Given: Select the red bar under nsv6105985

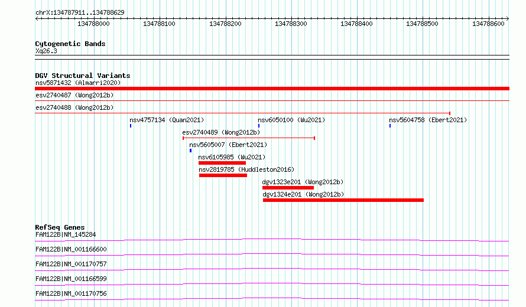Looking at the screenshot, I should click(x=222, y=163).
